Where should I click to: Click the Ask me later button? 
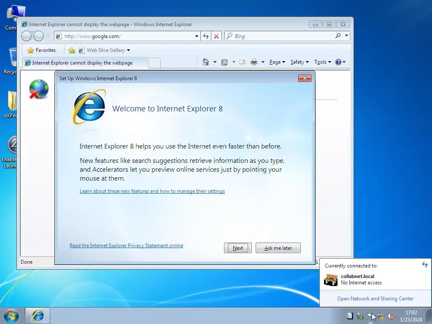click(x=278, y=248)
